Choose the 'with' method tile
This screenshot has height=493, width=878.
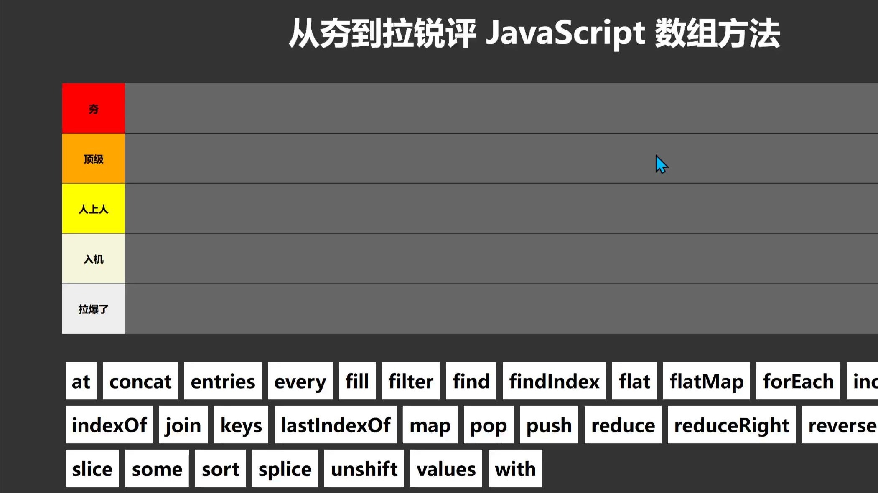[515, 469]
